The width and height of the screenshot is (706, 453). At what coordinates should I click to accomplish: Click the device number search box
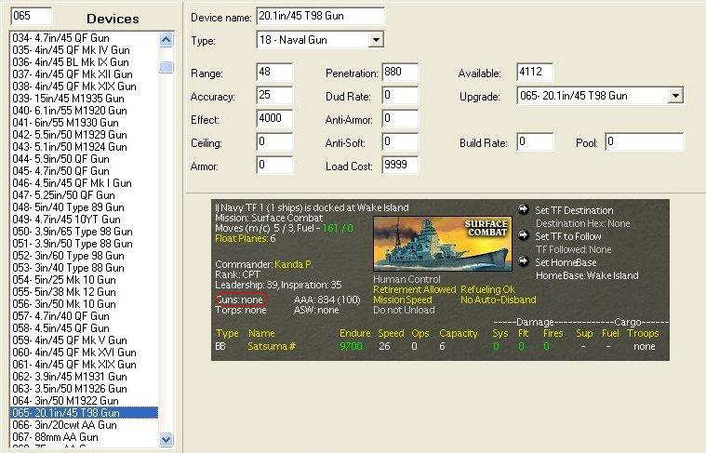pos(30,17)
